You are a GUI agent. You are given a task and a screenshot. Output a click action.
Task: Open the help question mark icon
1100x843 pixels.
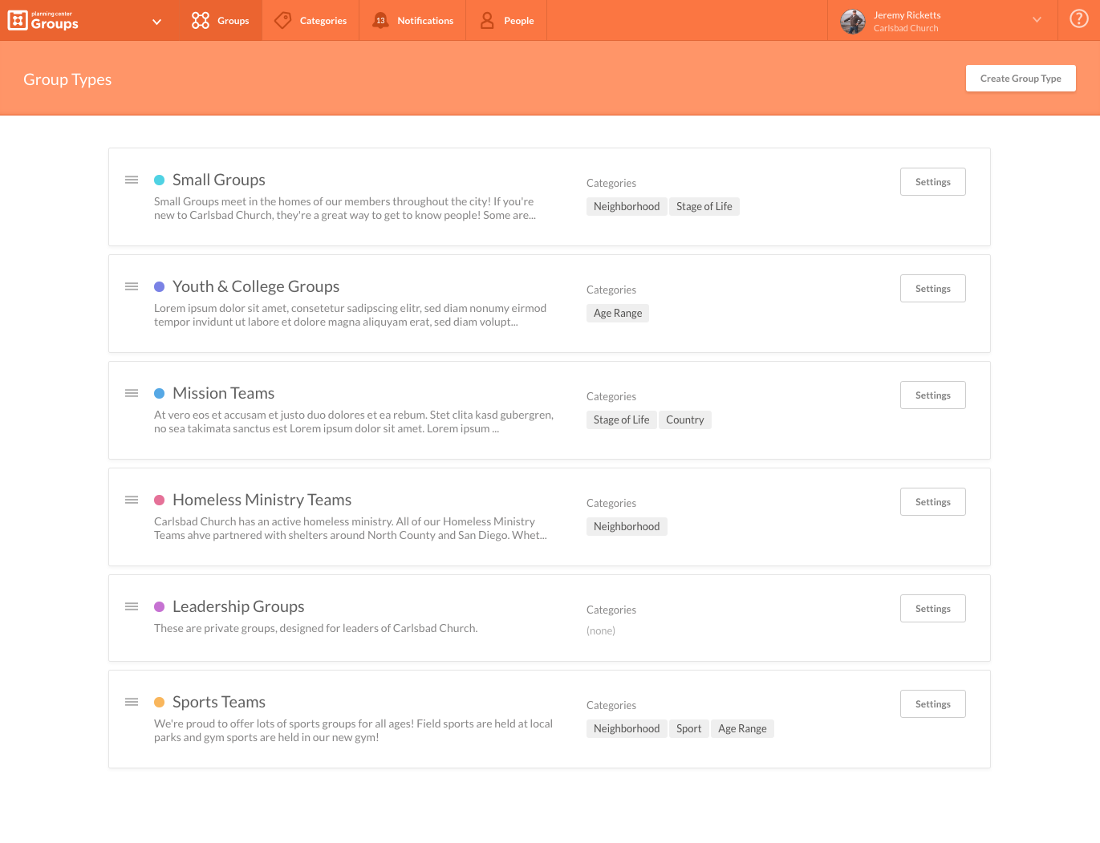click(1078, 18)
